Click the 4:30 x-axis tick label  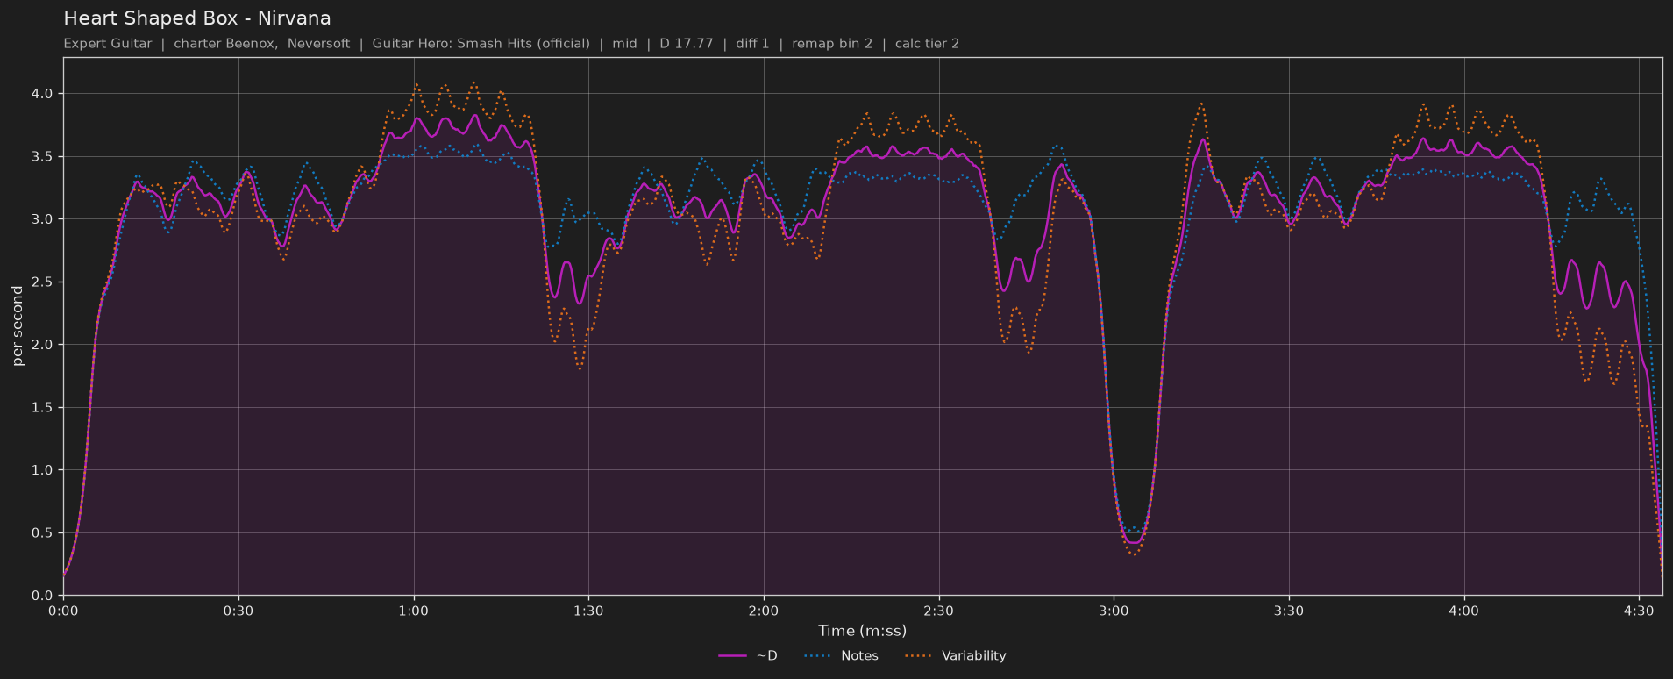pyautogui.click(x=1639, y=611)
